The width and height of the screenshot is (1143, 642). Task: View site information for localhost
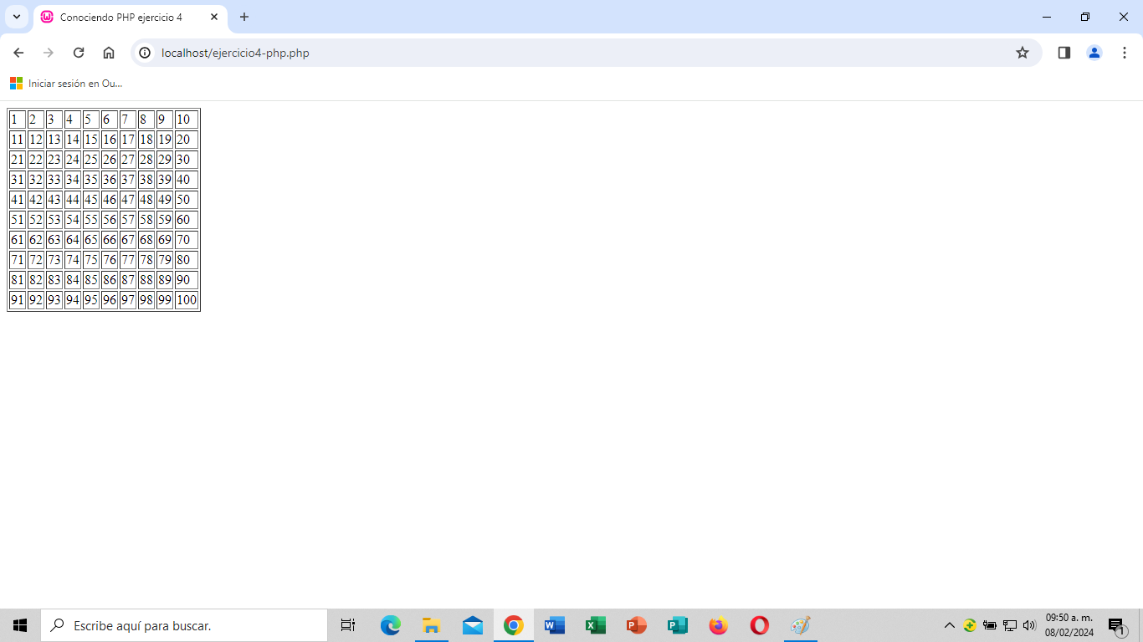click(x=145, y=53)
